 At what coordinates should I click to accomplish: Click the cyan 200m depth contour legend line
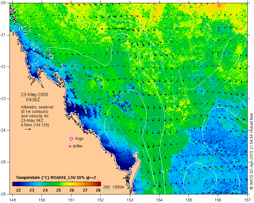click(x=109, y=190)
